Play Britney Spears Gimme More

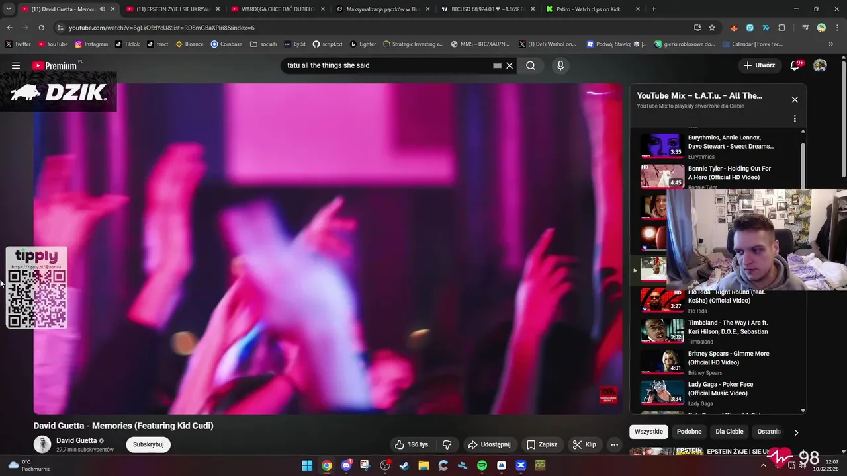[715, 362]
